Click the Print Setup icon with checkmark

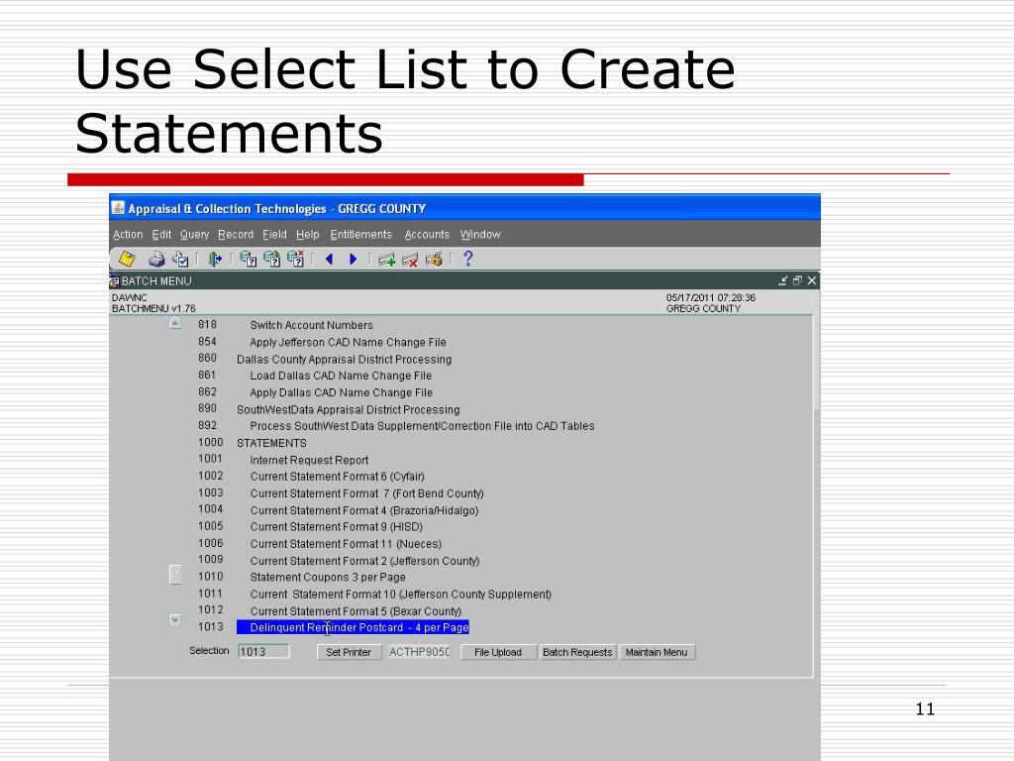tap(180, 259)
